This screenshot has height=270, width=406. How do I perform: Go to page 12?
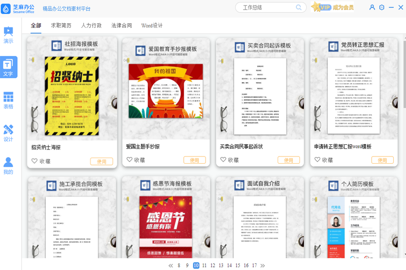click(x=213, y=265)
